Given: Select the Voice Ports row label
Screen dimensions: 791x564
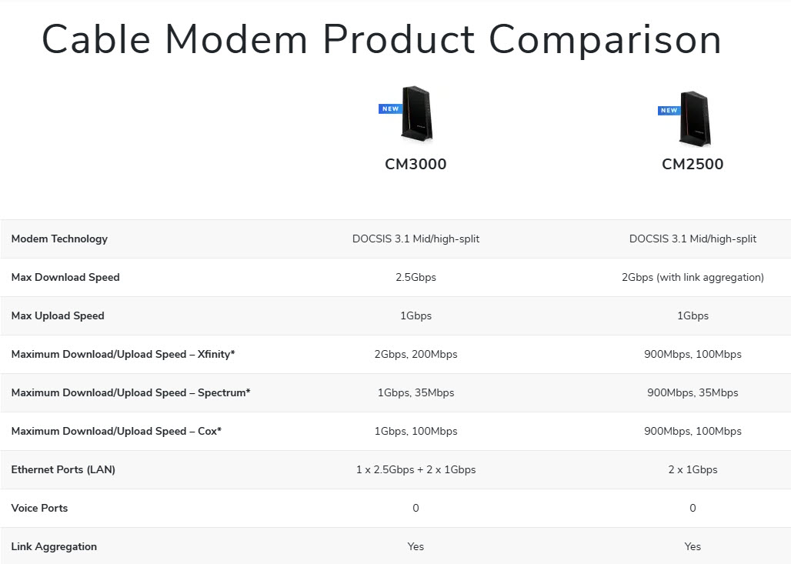Looking at the screenshot, I should [39, 508].
